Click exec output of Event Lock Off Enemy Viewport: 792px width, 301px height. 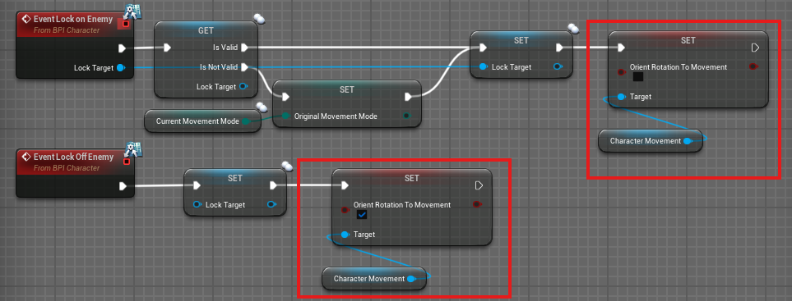click(123, 186)
